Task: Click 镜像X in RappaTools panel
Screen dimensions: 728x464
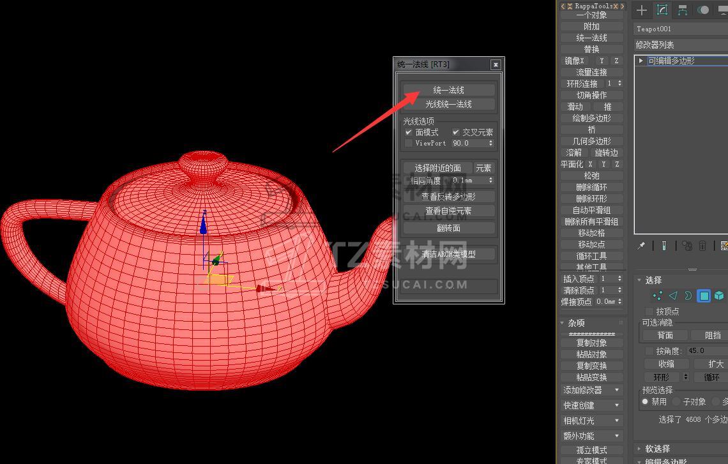Action: (x=575, y=61)
